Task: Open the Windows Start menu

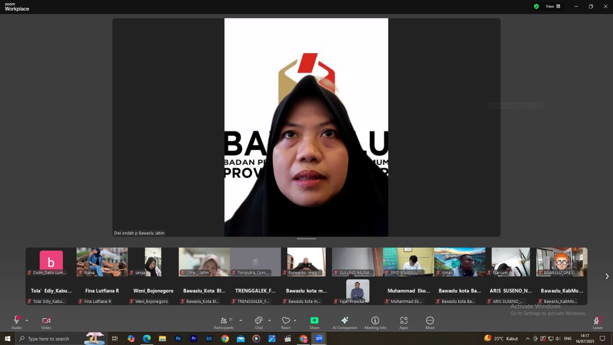Action: [x=7, y=338]
